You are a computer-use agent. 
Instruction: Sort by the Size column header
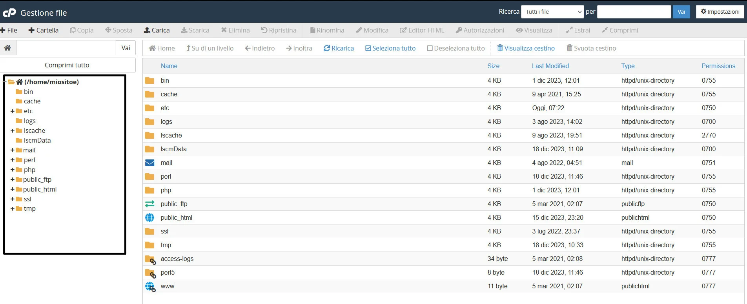494,66
